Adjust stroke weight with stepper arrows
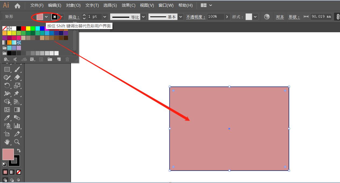The width and height of the screenshot is (340, 183). (84, 17)
